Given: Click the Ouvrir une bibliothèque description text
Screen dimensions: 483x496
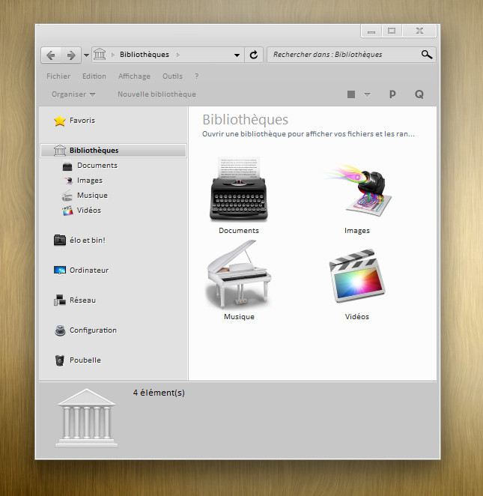Looking at the screenshot, I should [309, 134].
